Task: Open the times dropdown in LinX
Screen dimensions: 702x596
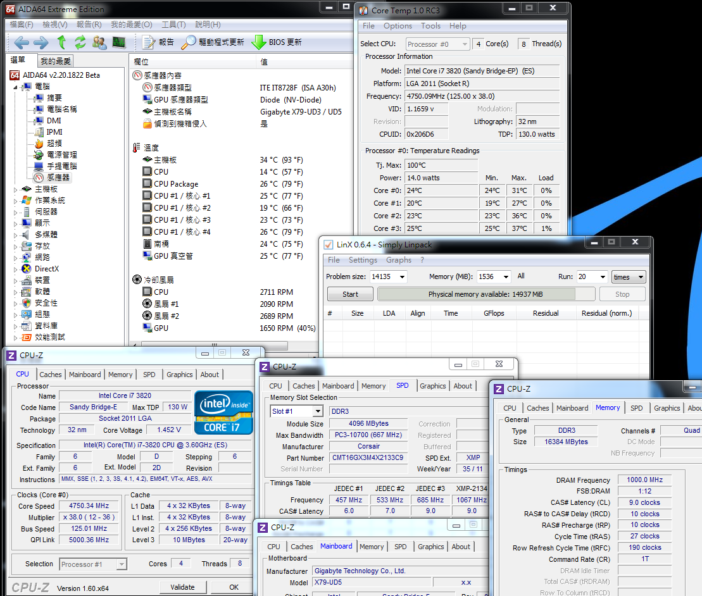Action: click(629, 277)
